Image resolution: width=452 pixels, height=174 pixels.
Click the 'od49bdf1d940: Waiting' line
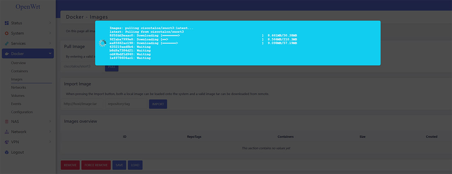[130, 54]
